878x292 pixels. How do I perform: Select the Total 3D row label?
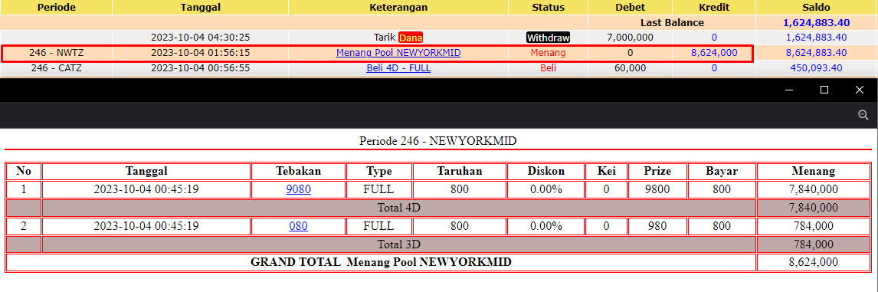coord(398,245)
